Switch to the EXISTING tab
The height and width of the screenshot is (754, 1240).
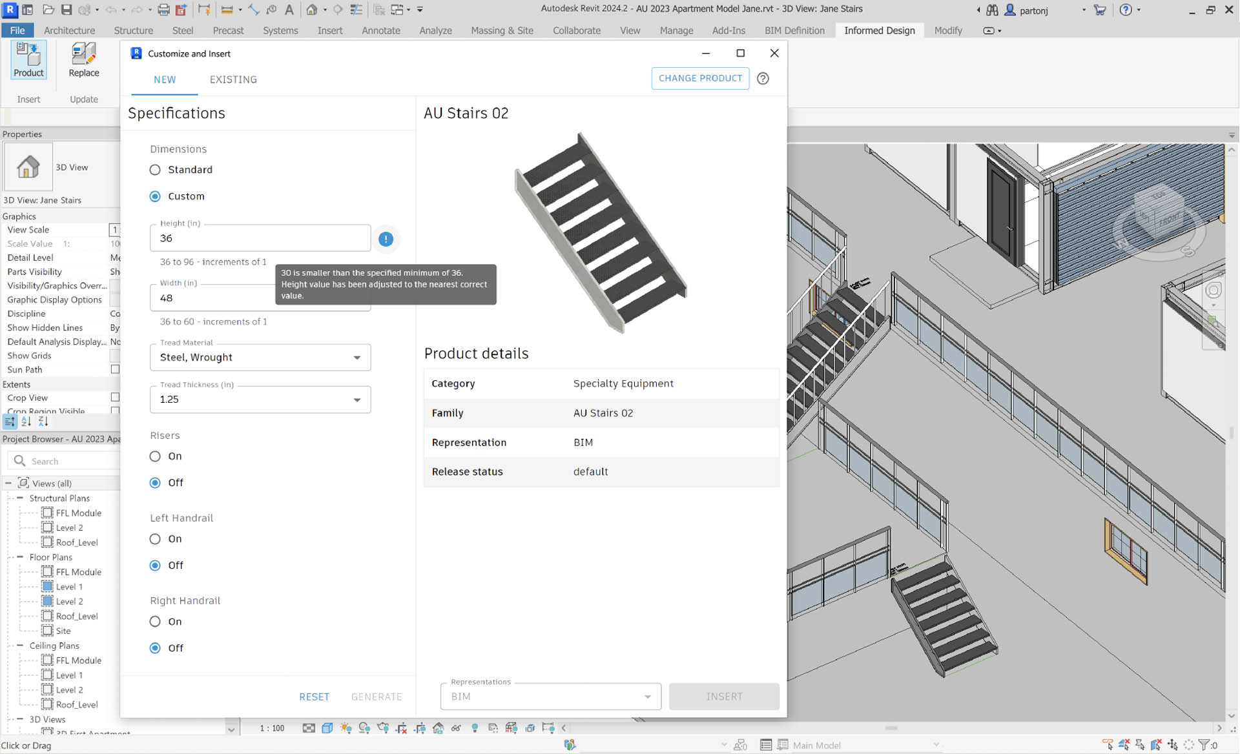click(233, 79)
